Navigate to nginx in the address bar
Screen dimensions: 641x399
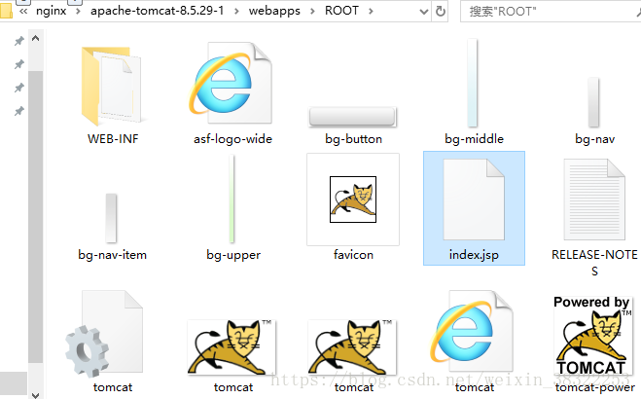(x=52, y=11)
